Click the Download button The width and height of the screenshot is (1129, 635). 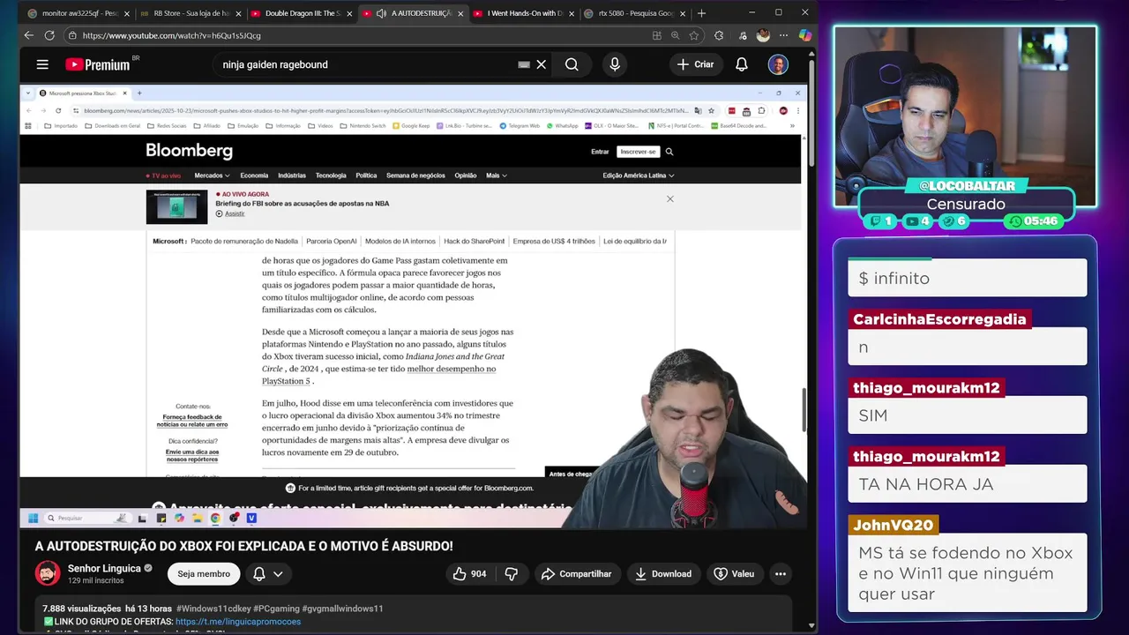pyautogui.click(x=662, y=574)
